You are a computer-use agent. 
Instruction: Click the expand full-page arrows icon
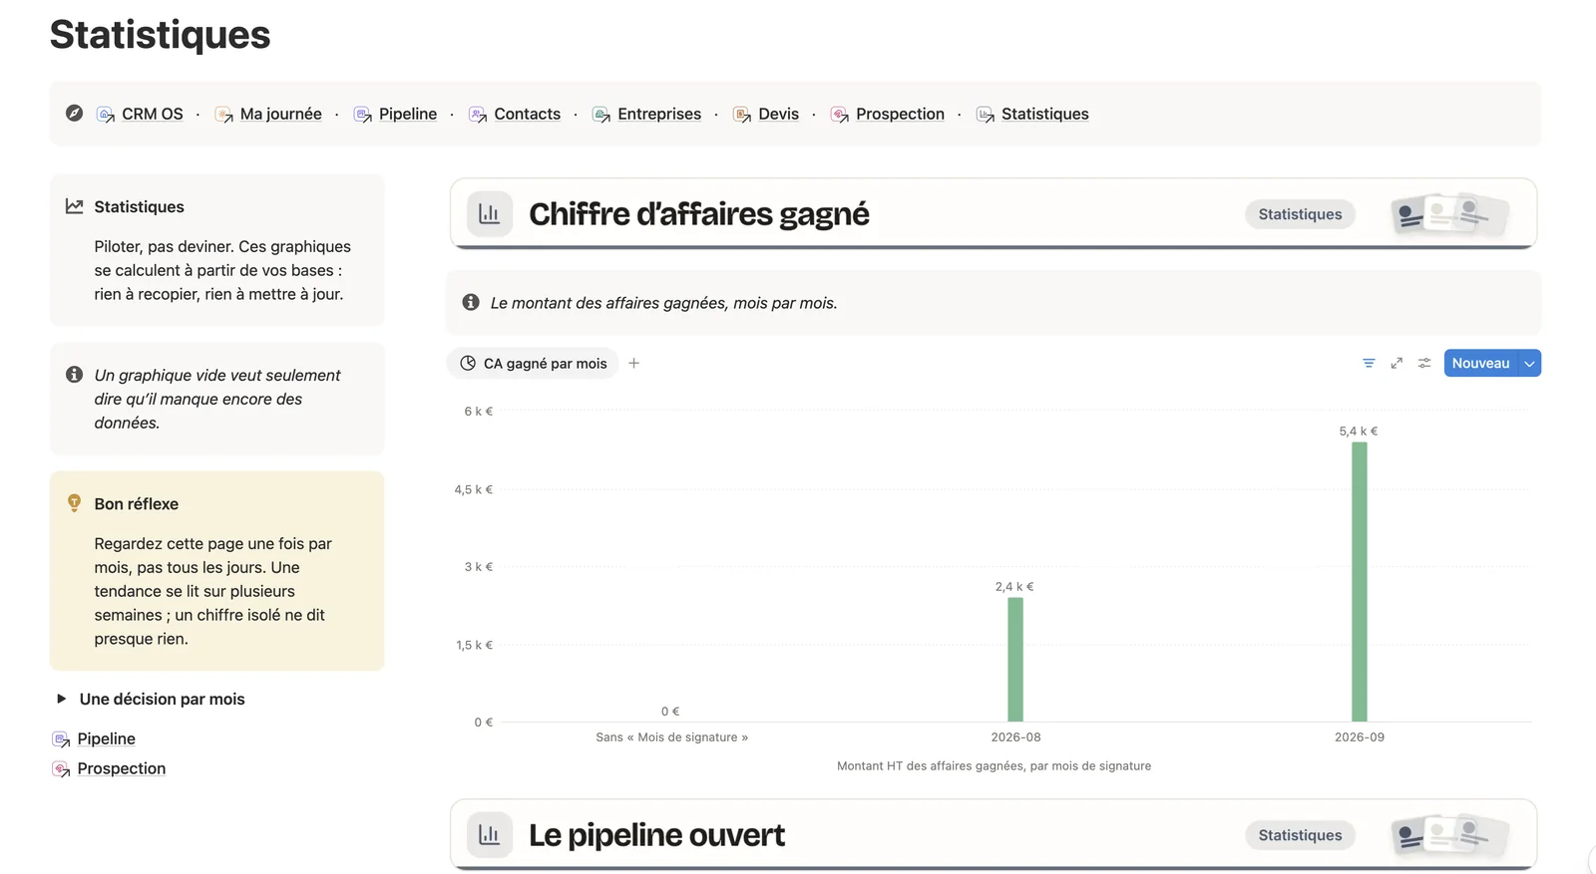tap(1396, 364)
